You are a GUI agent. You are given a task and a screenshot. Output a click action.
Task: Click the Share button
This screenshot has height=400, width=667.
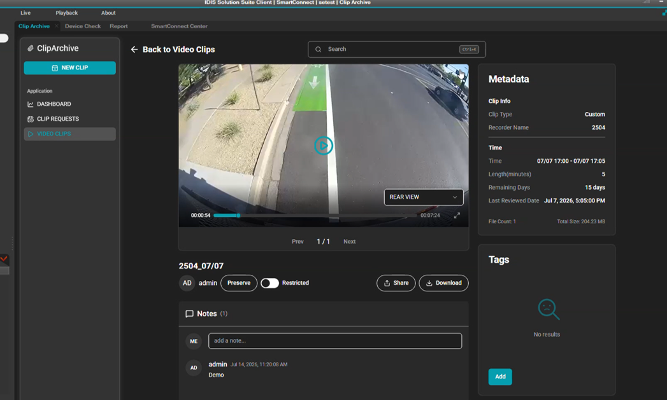(x=396, y=283)
